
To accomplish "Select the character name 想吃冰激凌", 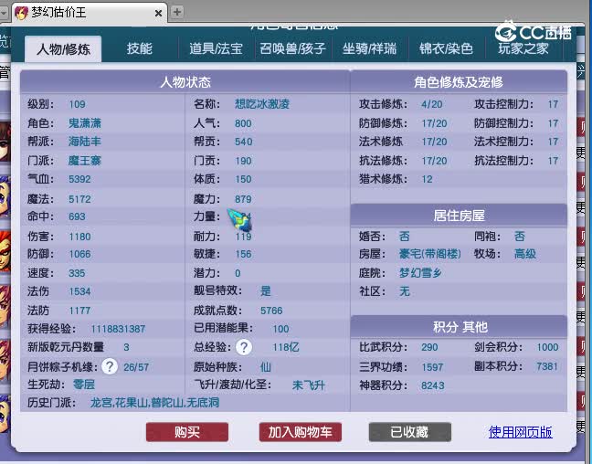I will (262, 104).
